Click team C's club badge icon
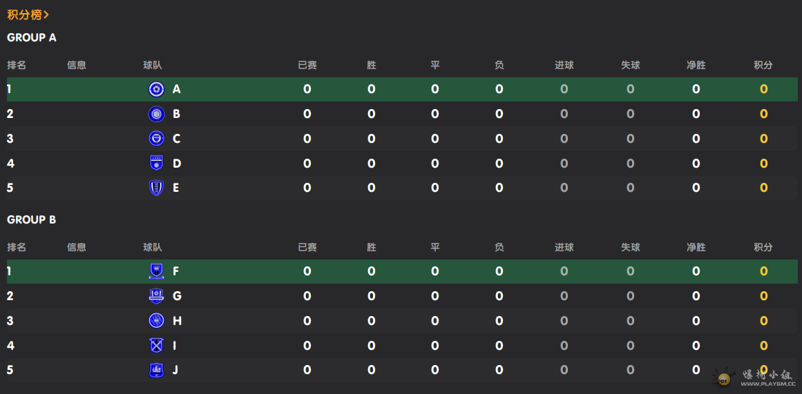The height and width of the screenshot is (394, 802). [x=157, y=139]
